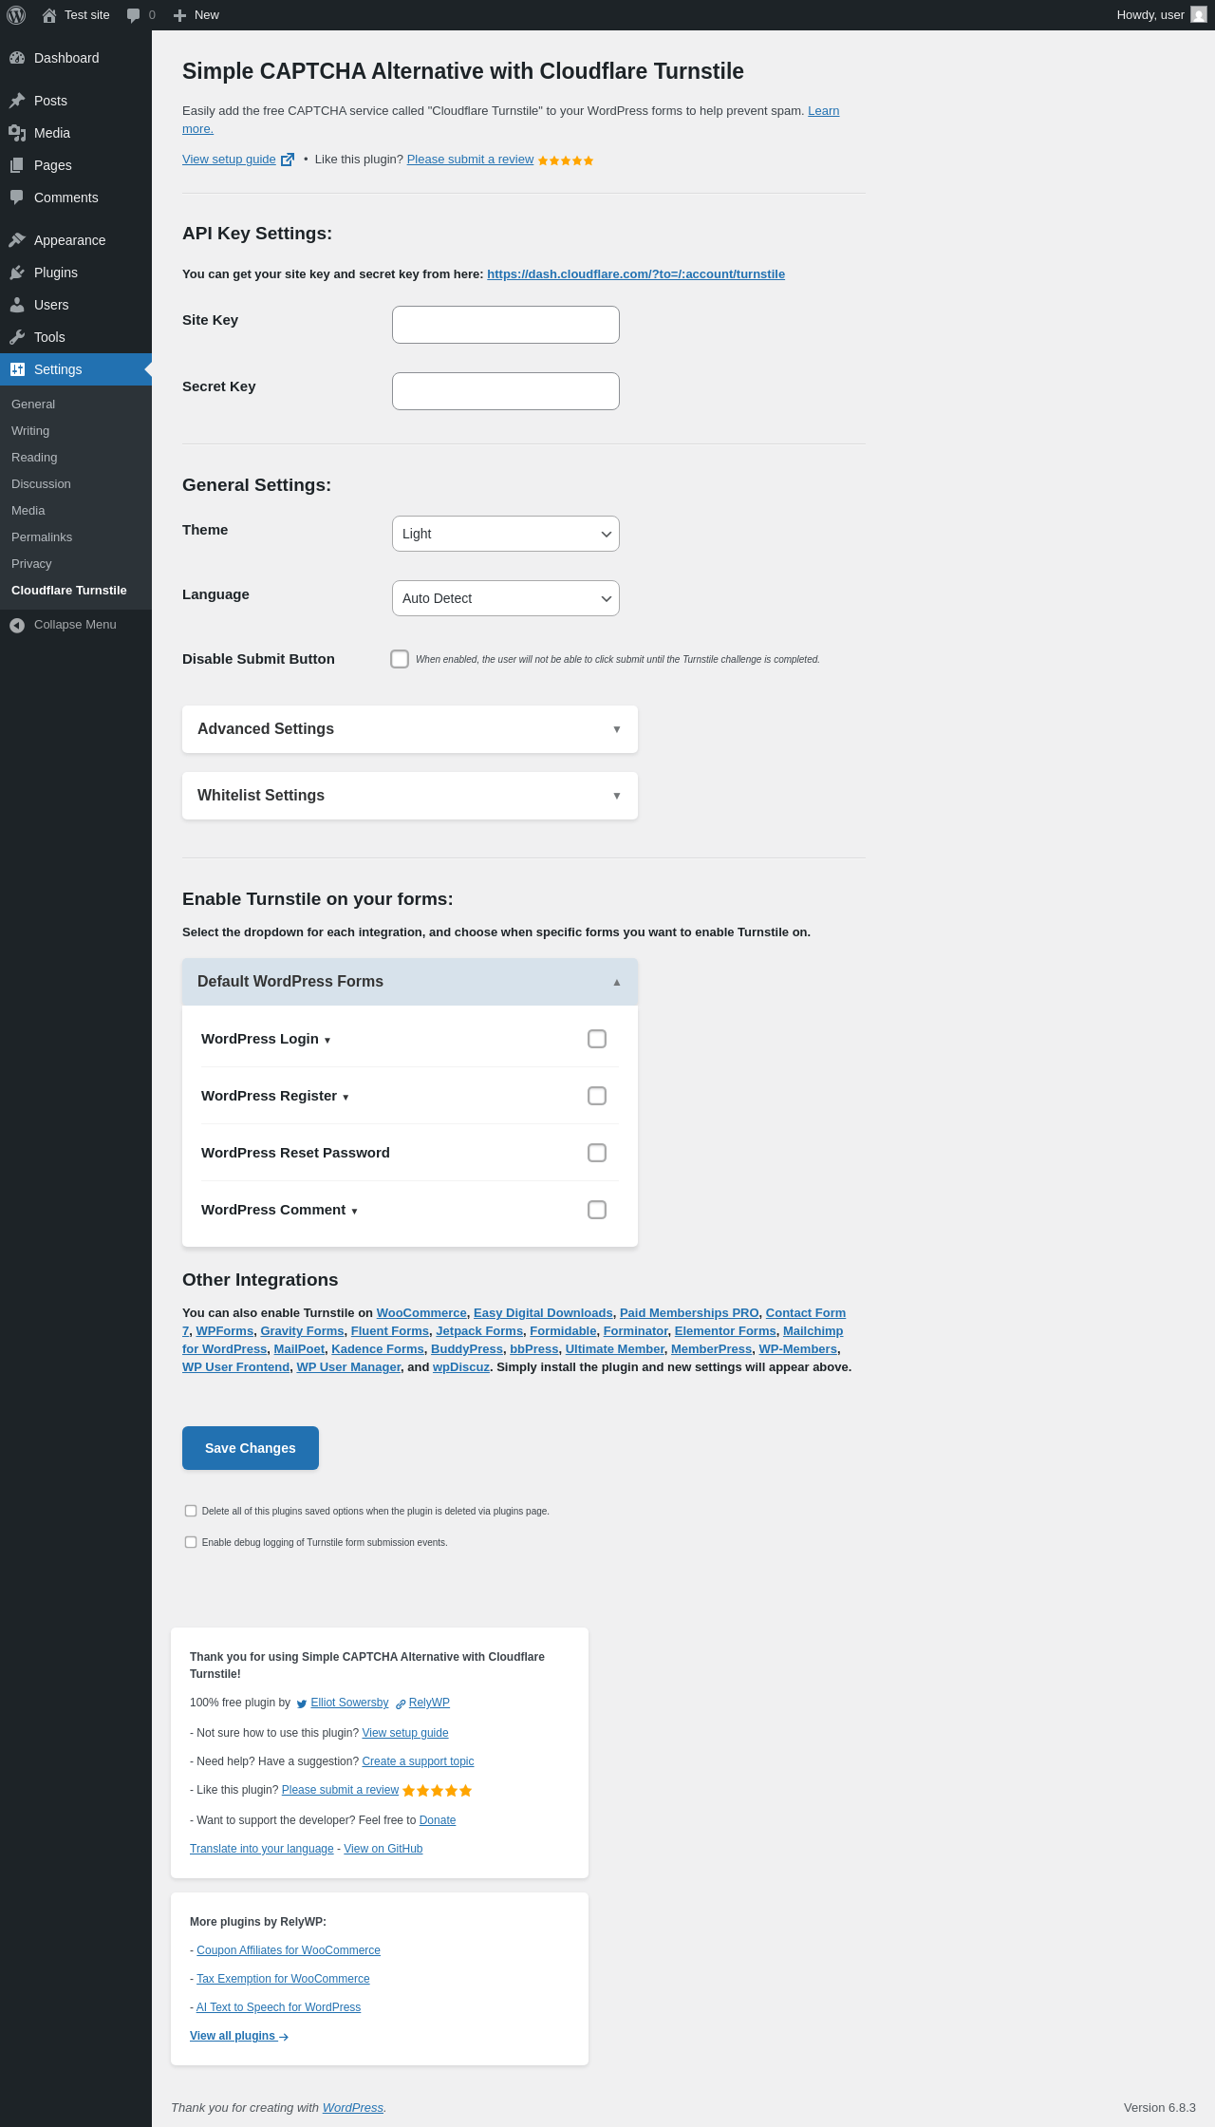Open the Language dropdown
Image resolution: width=1215 pixels, height=2127 pixels.
(x=505, y=598)
